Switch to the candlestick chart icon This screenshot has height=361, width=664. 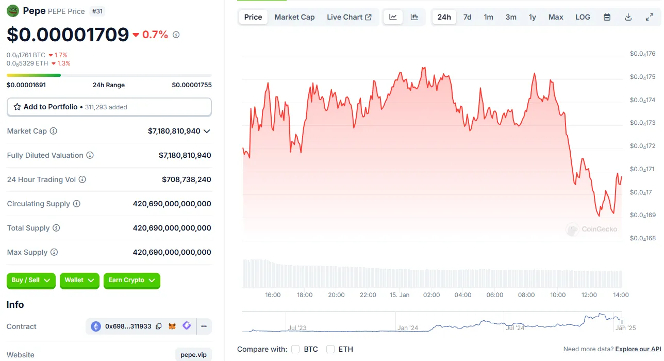(414, 17)
